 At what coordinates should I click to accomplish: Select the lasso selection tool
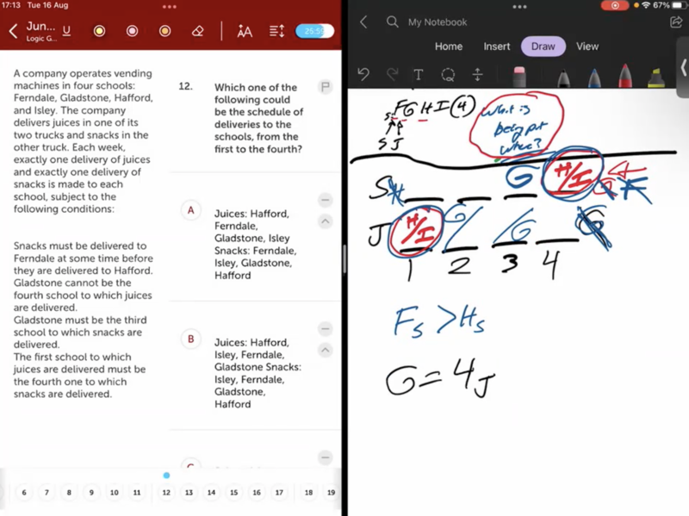pyautogui.click(x=448, y=75)
